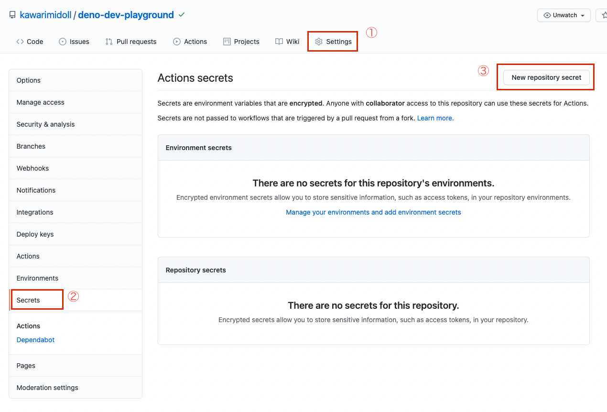Click the star icon button at top right

604,15
